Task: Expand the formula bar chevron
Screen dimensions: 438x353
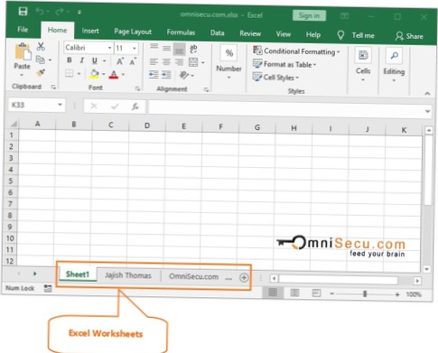Action: pos(427,111)
